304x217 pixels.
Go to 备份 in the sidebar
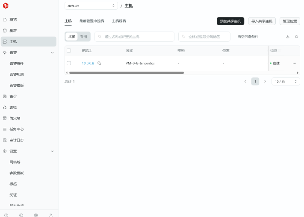click(13, 96)
